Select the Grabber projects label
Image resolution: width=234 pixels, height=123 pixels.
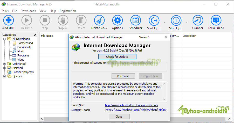pyautogui.click(x=23, y=72)
